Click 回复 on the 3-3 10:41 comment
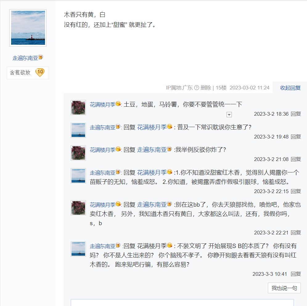This screenshot has width=307, height=306. [x=296, y=274]
